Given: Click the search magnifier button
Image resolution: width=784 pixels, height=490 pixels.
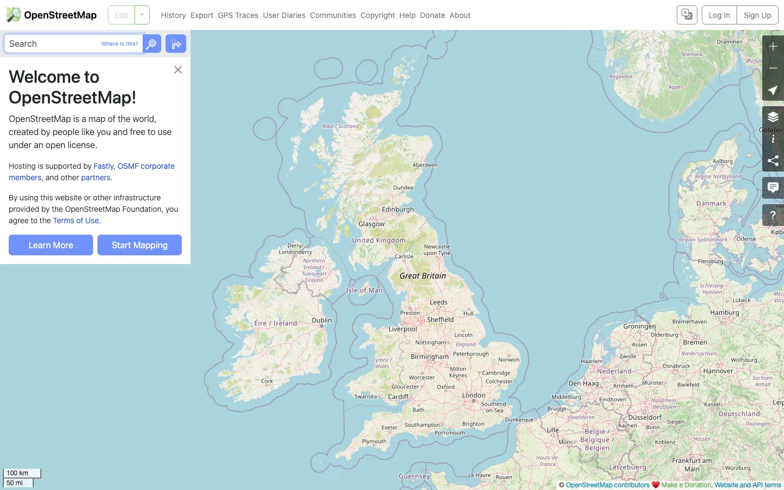Looking at the screenshot, I should [x=152, y=44].
